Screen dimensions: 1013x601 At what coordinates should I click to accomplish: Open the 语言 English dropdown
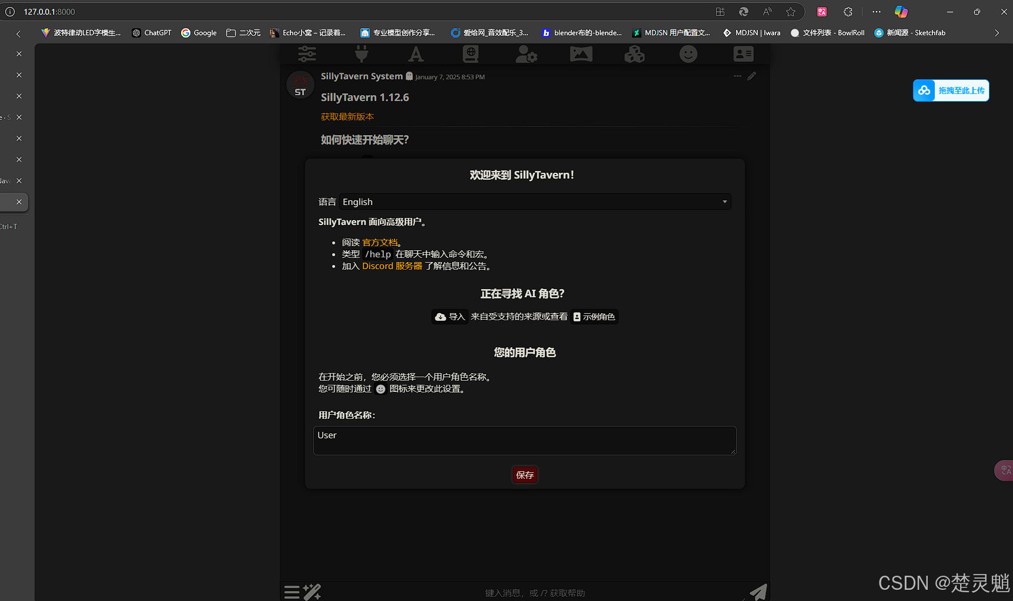(535, 202)
